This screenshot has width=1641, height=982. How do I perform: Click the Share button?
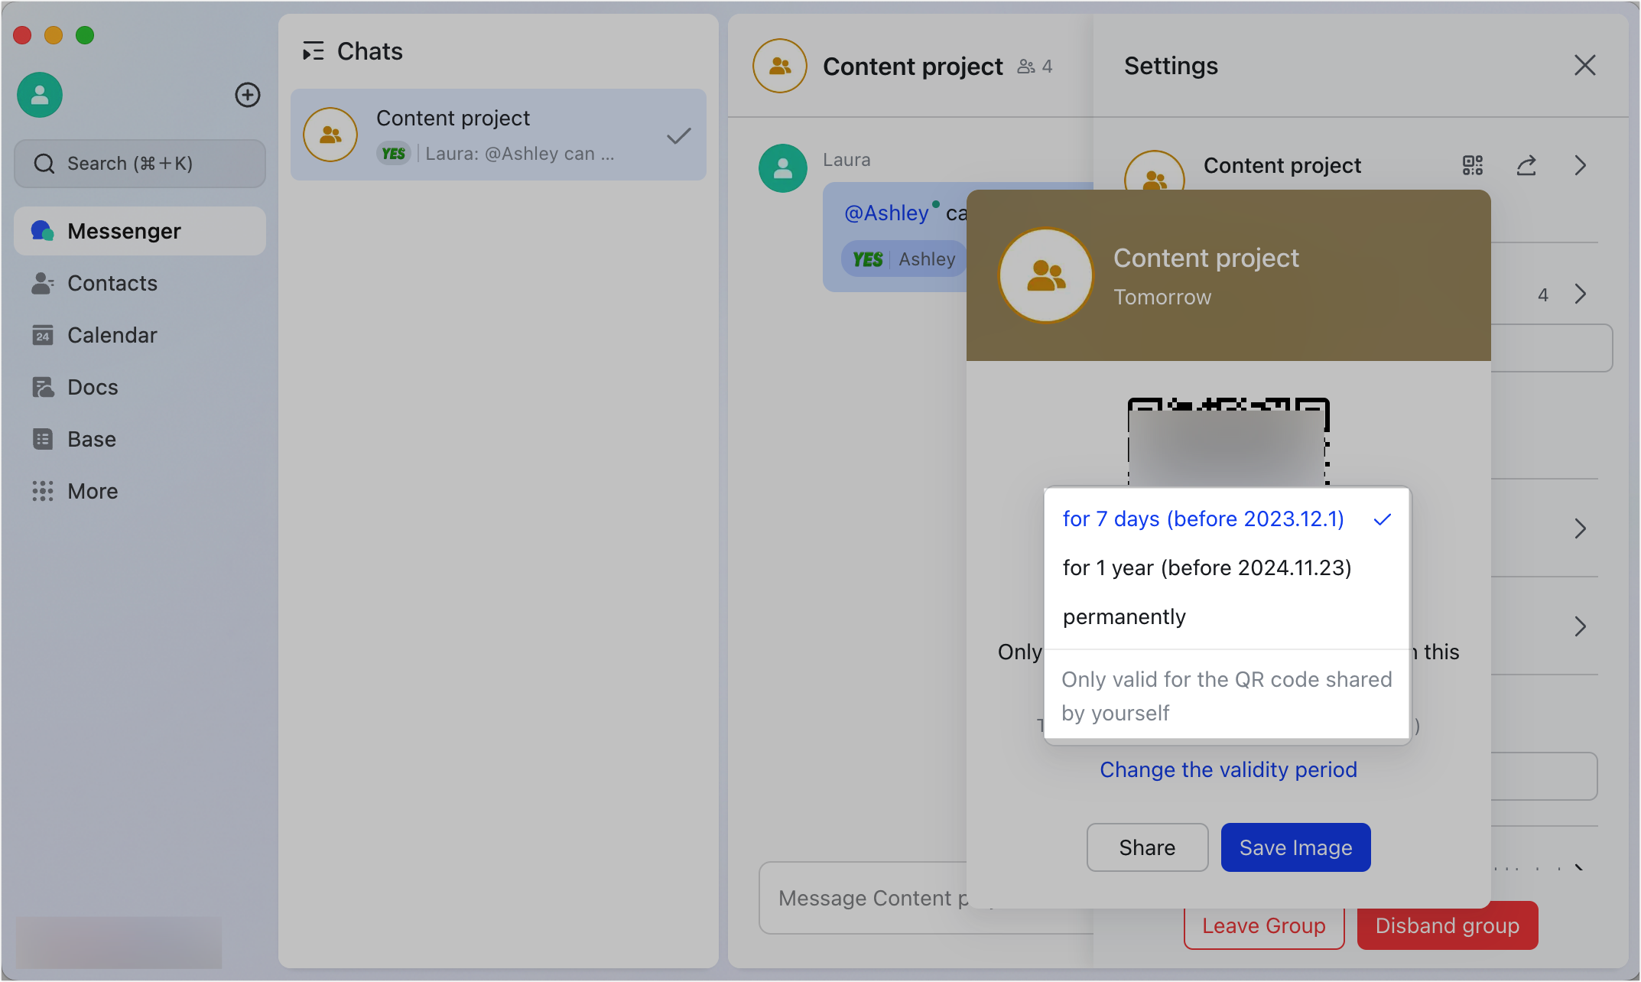coord(1147,847)
